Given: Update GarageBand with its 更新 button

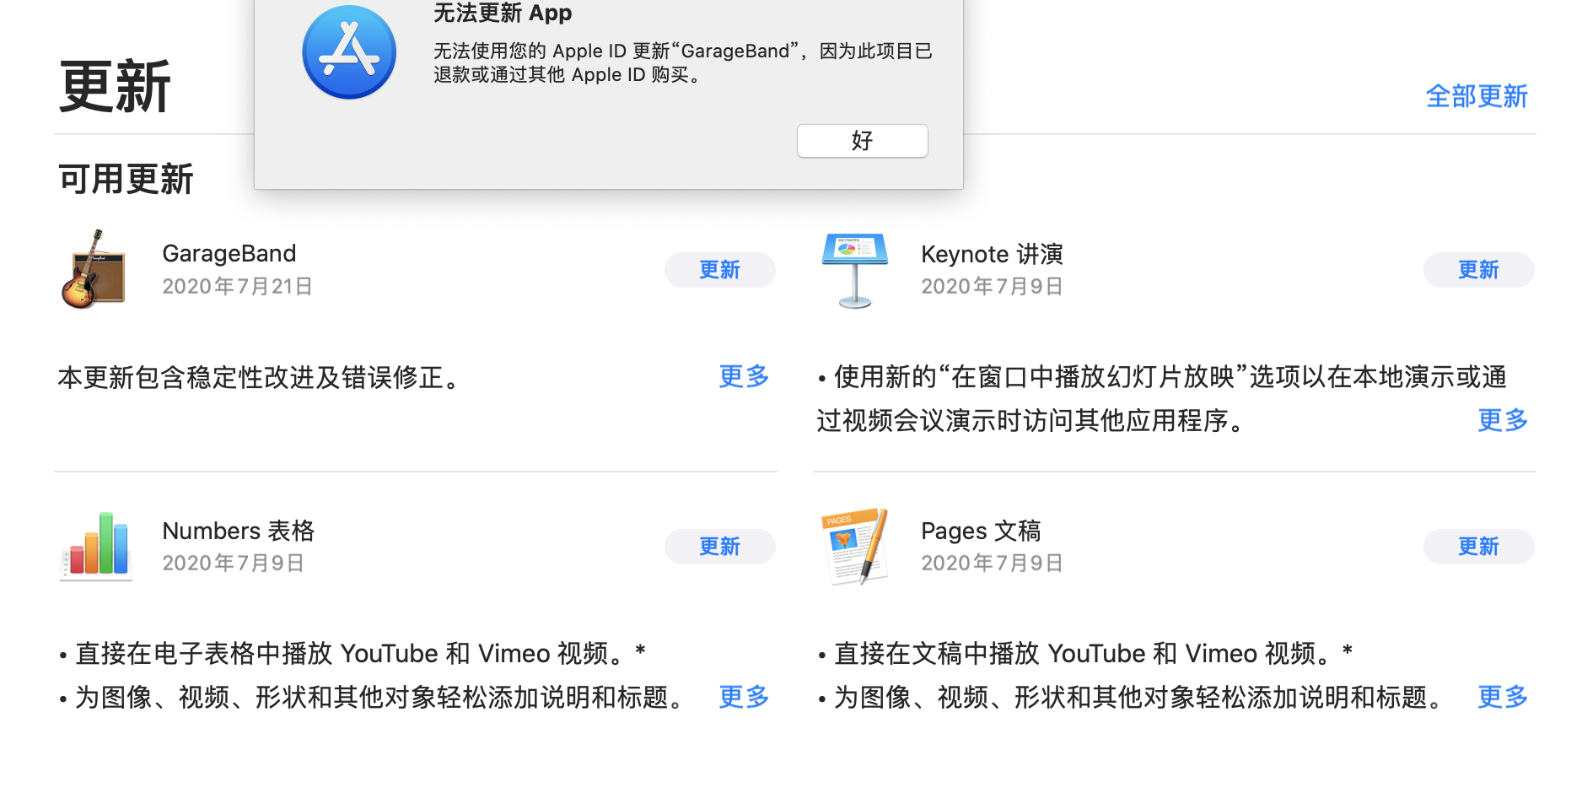Looking at the screenshot, I should pos(719,270).
